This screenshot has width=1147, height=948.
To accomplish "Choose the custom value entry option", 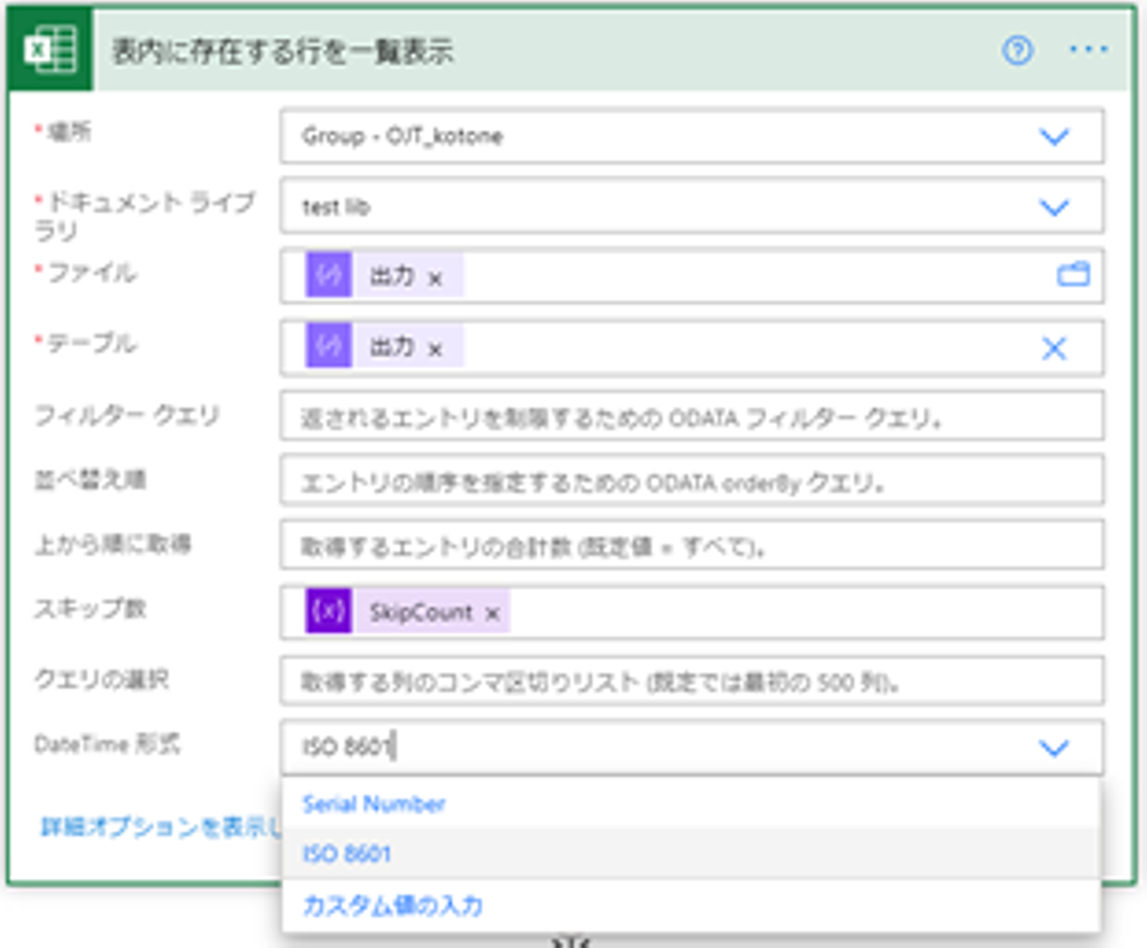I will coord(393,906).
